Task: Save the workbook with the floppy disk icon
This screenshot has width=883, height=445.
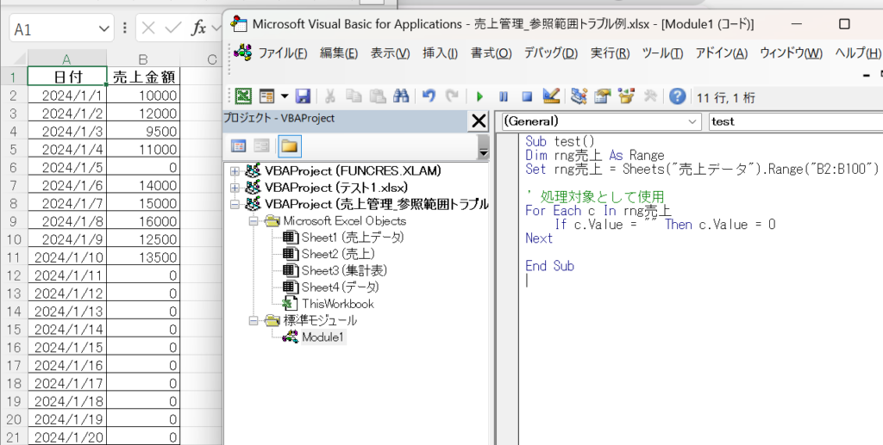Action: coord(303,96)
